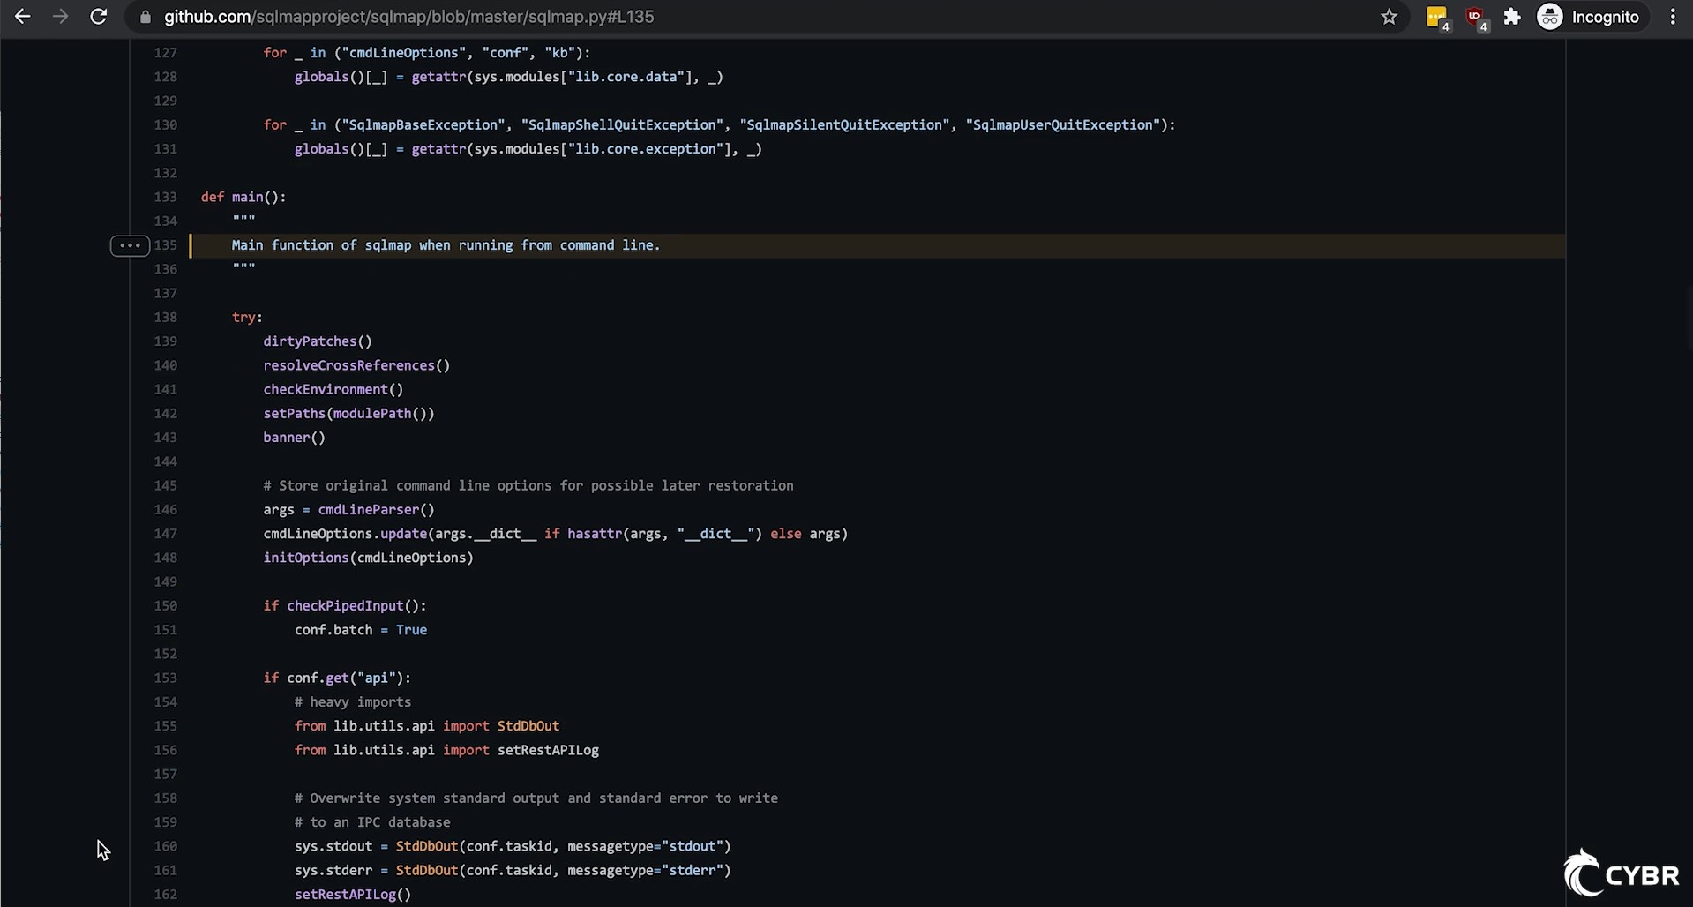Open the yellow extension icon with badge 4
Screen dimensions: 1693x907
[1437, 17]
